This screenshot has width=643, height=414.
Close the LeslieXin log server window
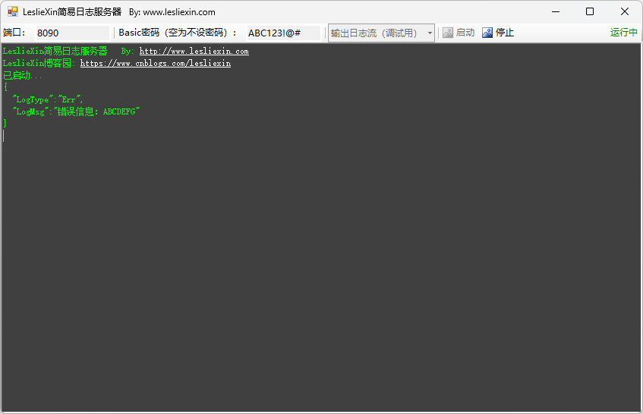pyautogui.click(x=625, y=11)
